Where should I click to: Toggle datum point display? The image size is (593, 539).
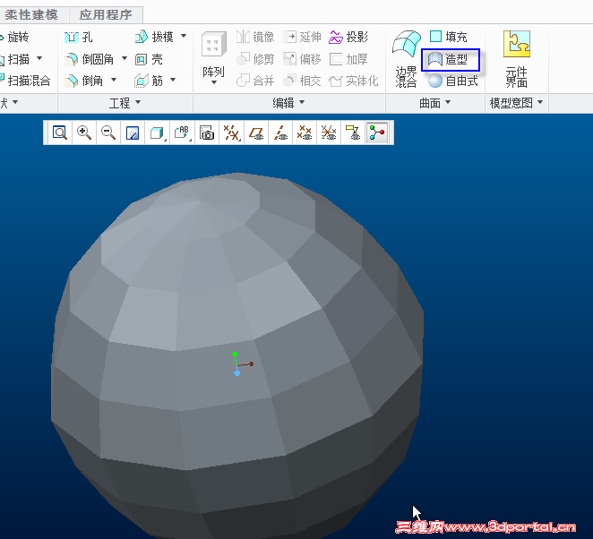click(x=305, y=133)
